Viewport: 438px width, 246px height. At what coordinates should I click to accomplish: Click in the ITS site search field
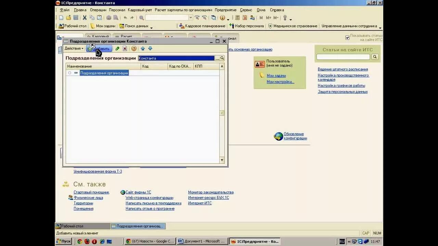point(343,57)
